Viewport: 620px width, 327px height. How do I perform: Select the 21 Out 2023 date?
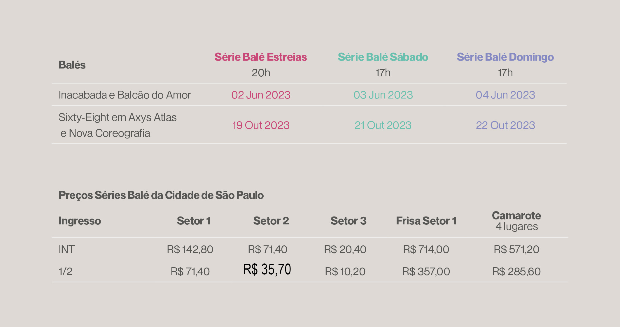383,125
